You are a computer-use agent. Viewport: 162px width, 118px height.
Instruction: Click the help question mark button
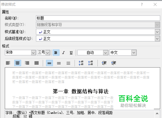coord(142,5)
